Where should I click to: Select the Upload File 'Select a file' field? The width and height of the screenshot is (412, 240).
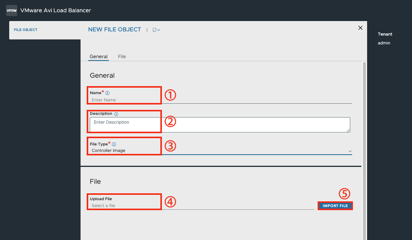[x=202, y=206]
